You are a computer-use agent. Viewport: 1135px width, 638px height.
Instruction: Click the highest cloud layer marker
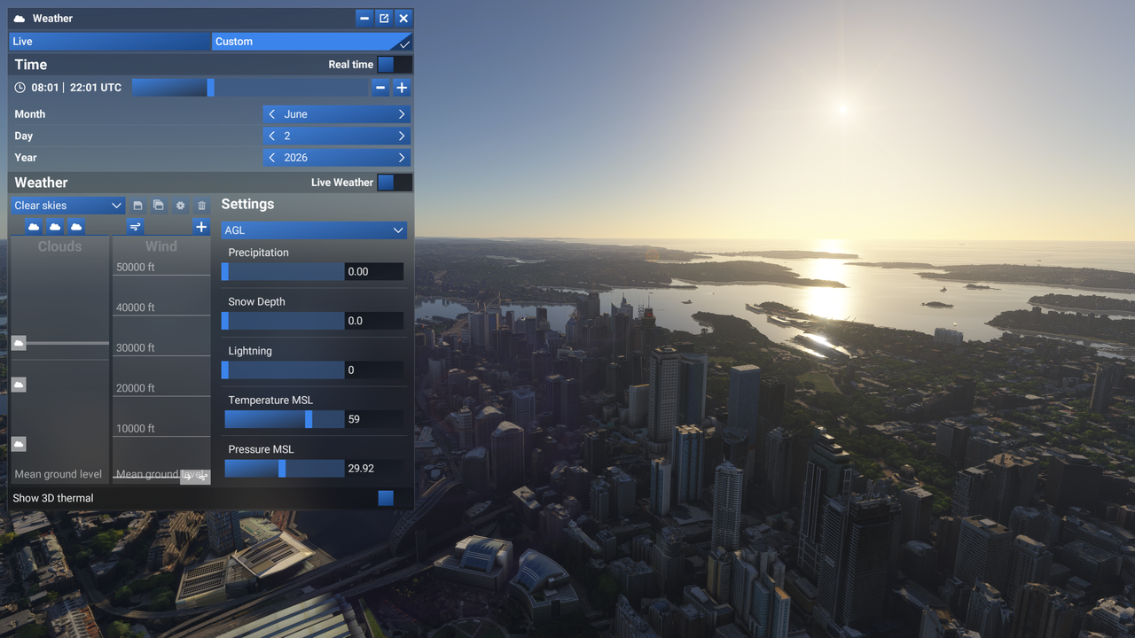click(x=19, y=343)
